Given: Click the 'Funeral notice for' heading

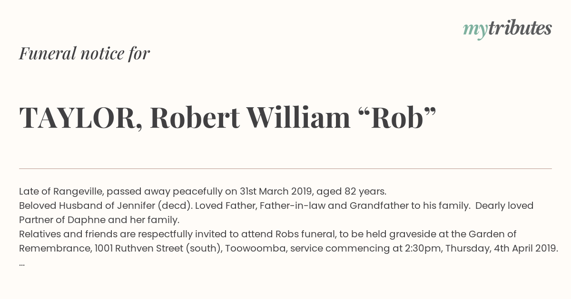Looking at the screenshot, I should click(84, 53).
